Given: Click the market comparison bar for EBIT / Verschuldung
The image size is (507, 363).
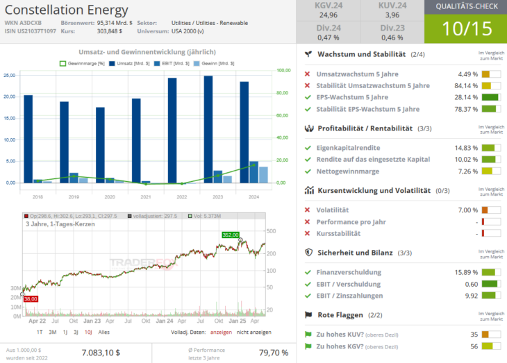Looking at the screenshot, I should coord(491,284).
